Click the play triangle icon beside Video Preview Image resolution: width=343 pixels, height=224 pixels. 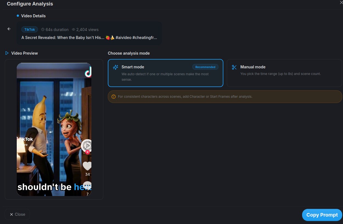point(7,53)
